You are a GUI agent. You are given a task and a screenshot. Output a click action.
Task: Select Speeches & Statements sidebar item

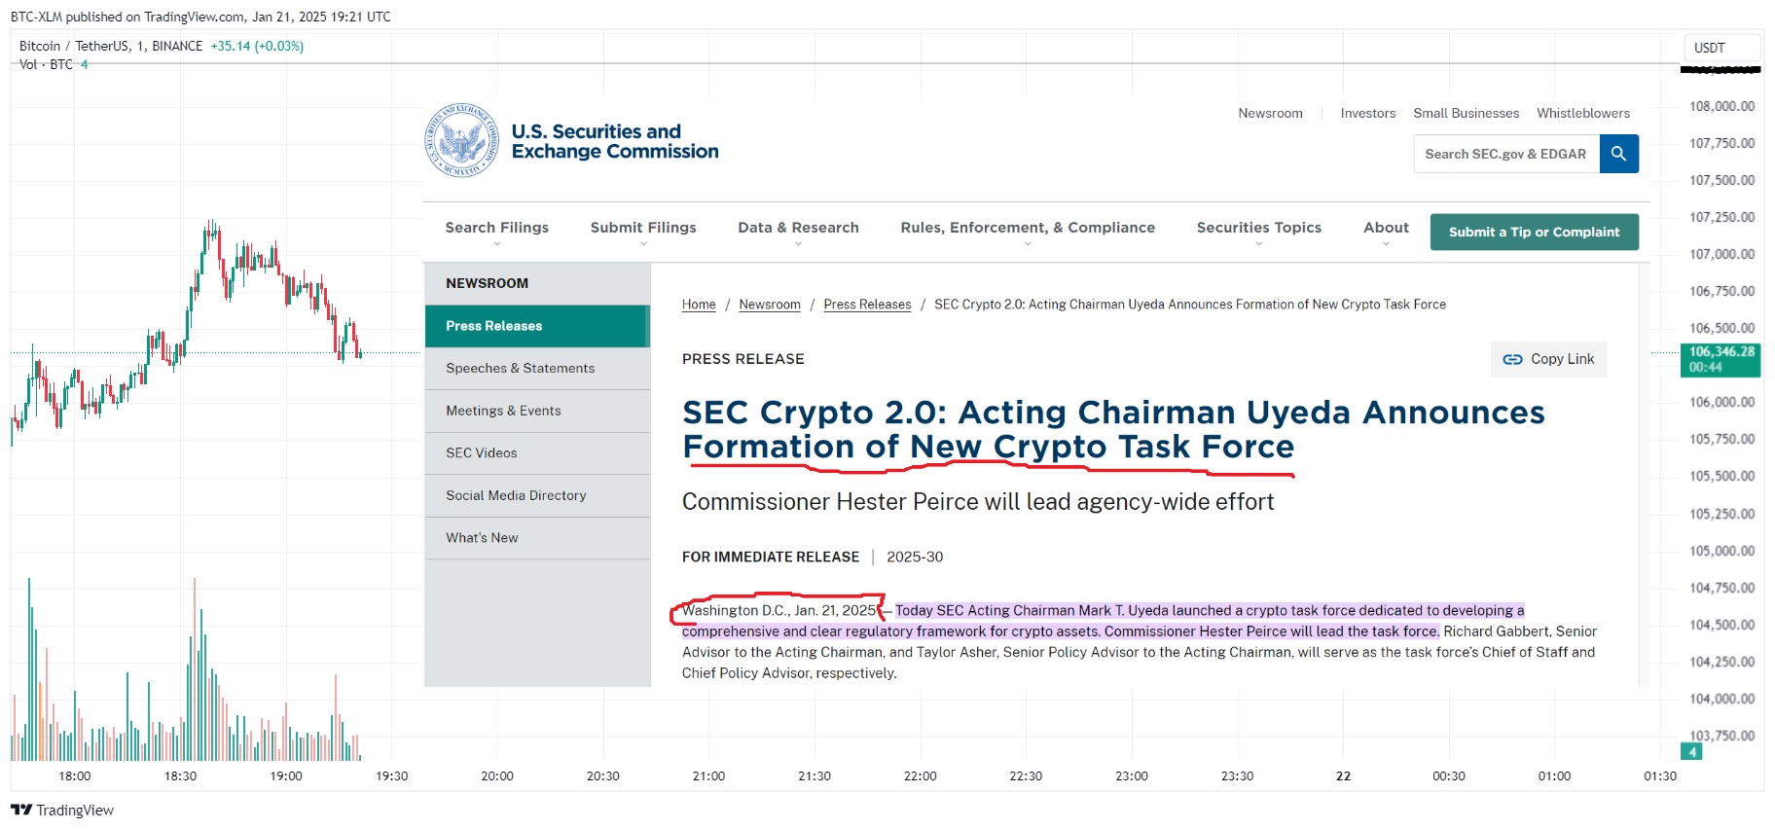click(537, 369)
